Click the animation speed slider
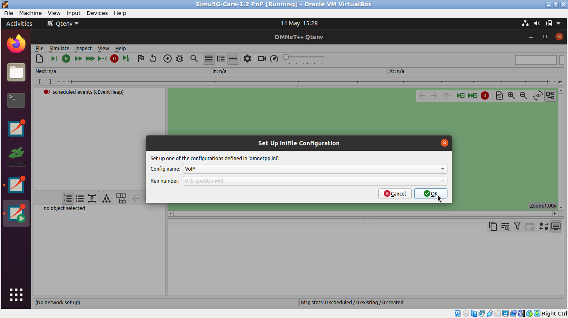Image resolution: width=568 pixels, height=318 pixels. 304,57
